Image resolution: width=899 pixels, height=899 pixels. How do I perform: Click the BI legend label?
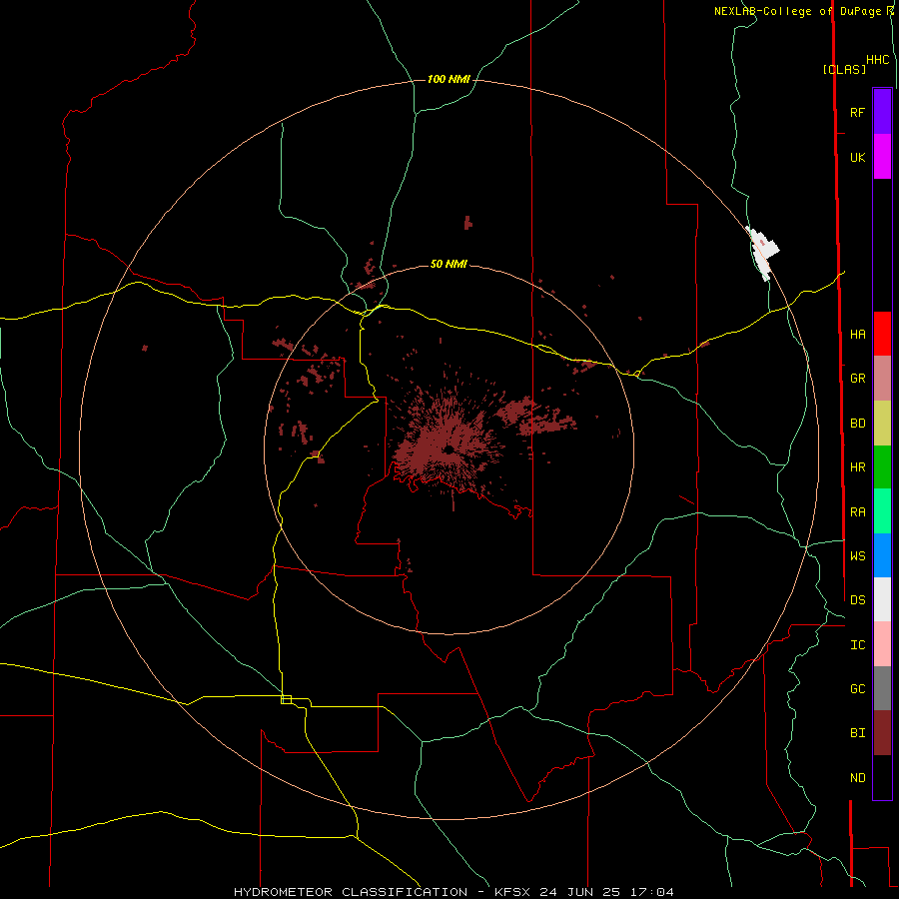coord(857,733)
